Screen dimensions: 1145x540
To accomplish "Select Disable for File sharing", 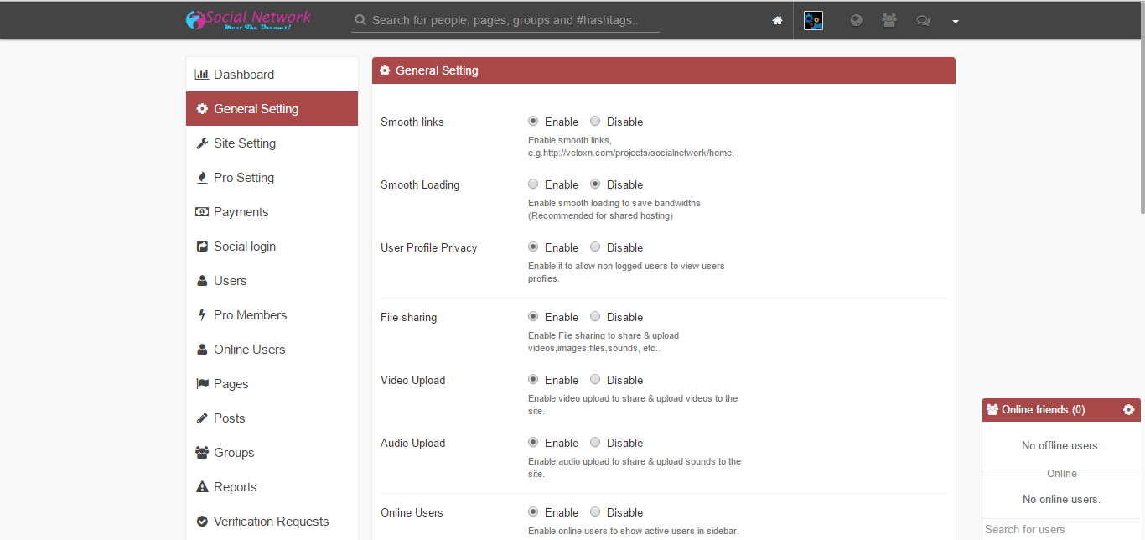I will 595,317.
